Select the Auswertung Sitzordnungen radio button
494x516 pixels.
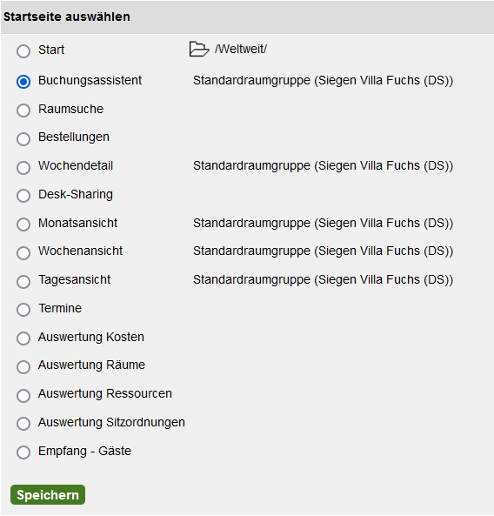click(x=23, y=423)
